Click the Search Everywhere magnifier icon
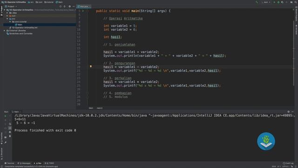This screenshot has width=298, height=168. 296,2
